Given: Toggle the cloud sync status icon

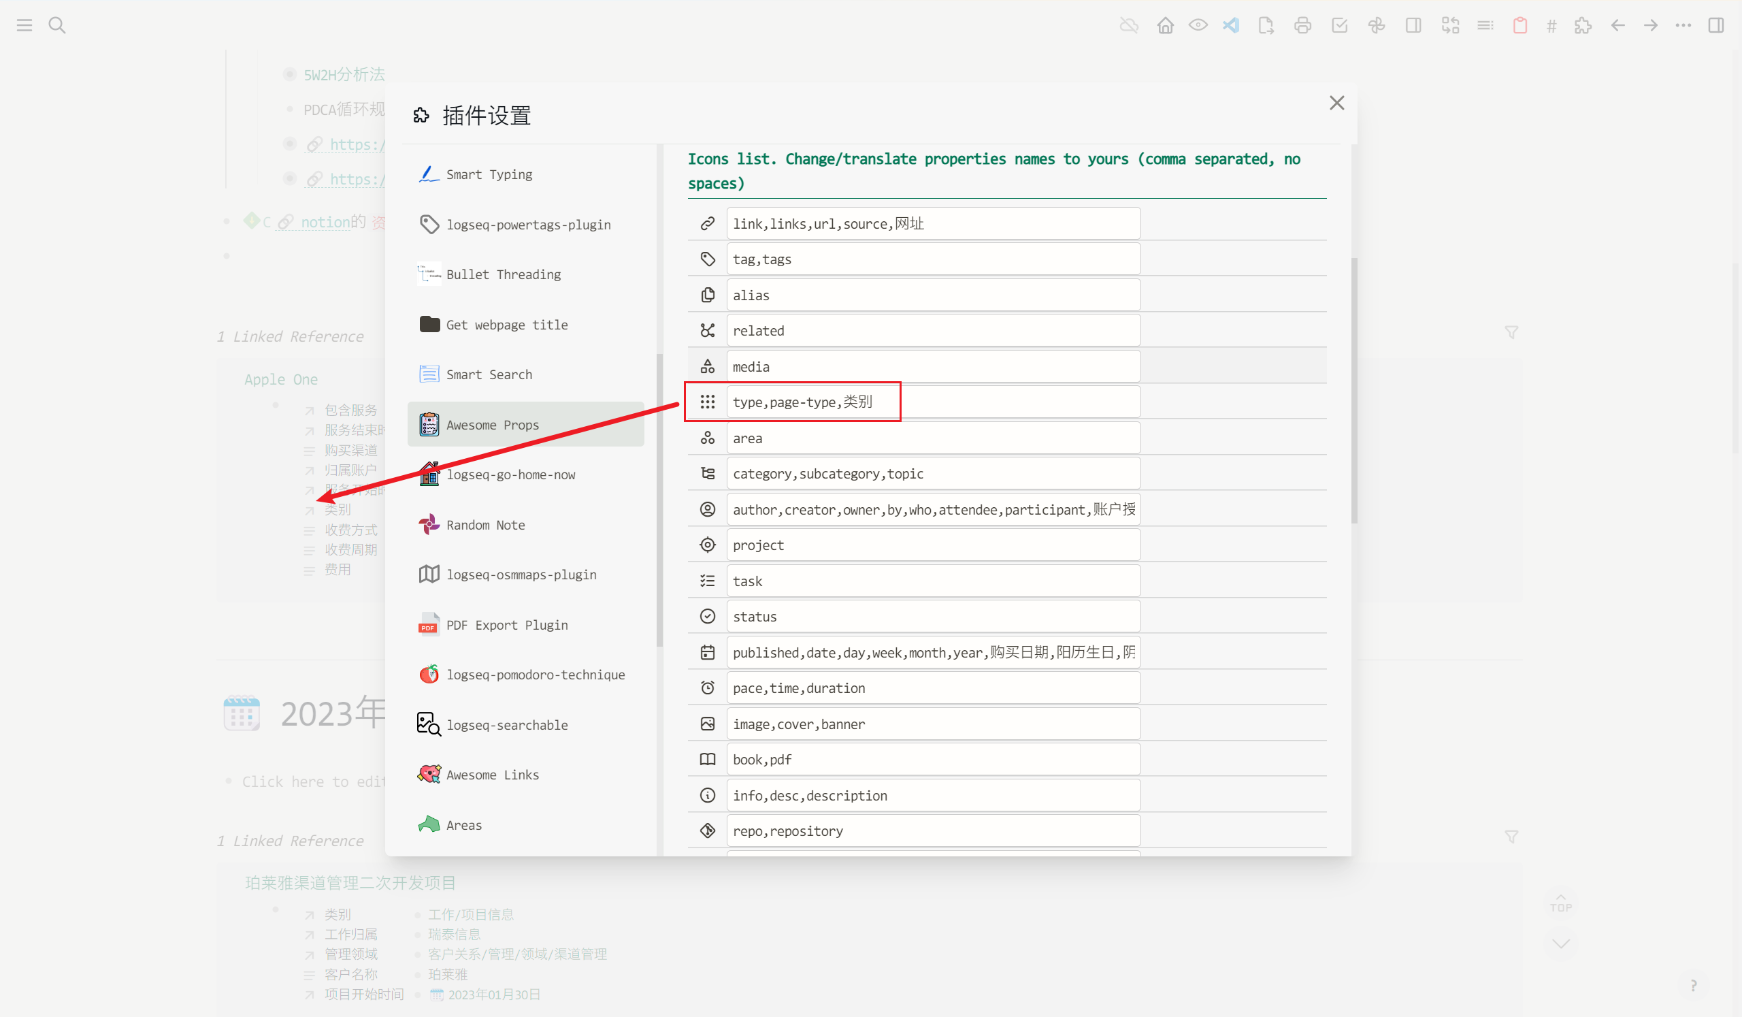Looking at the screenshot, I should click(1128, 25).
